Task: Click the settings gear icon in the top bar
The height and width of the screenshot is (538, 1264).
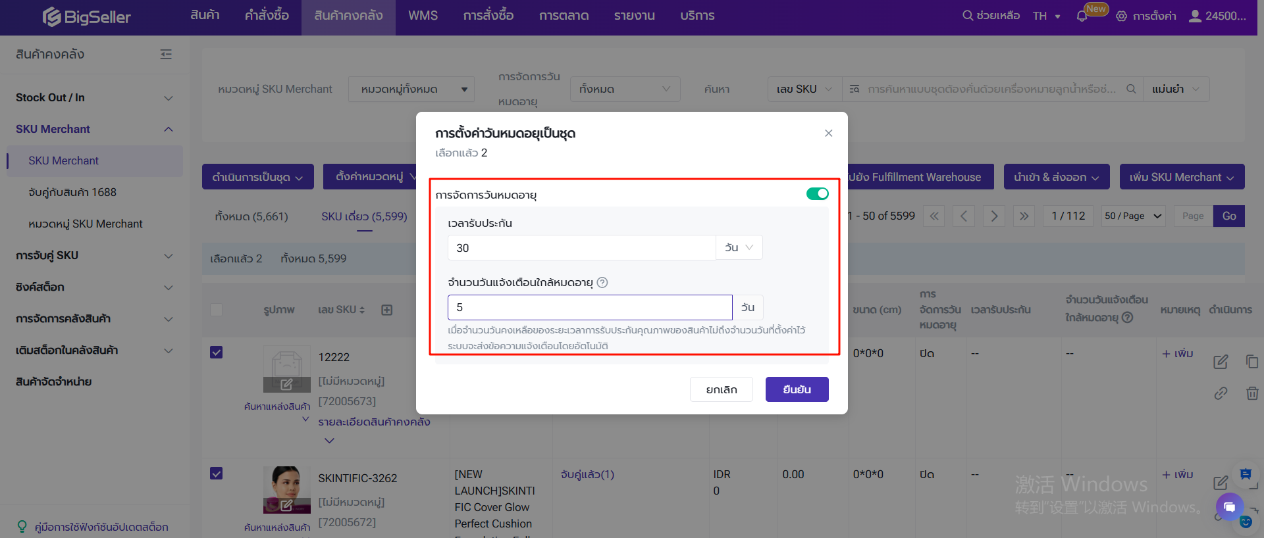Action: [1122, 16]
